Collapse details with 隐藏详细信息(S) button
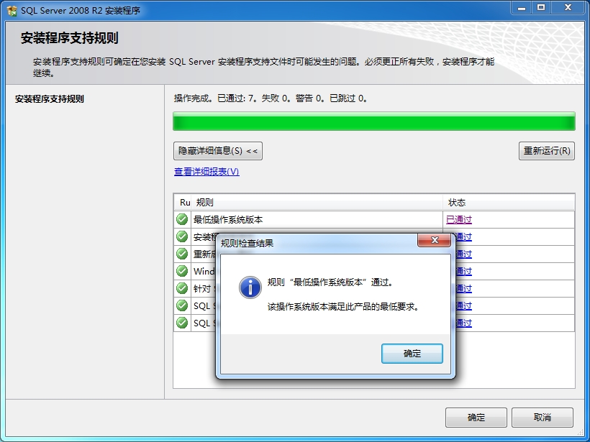This screenshot has width=590, height=442. click(x=218, y=151)
